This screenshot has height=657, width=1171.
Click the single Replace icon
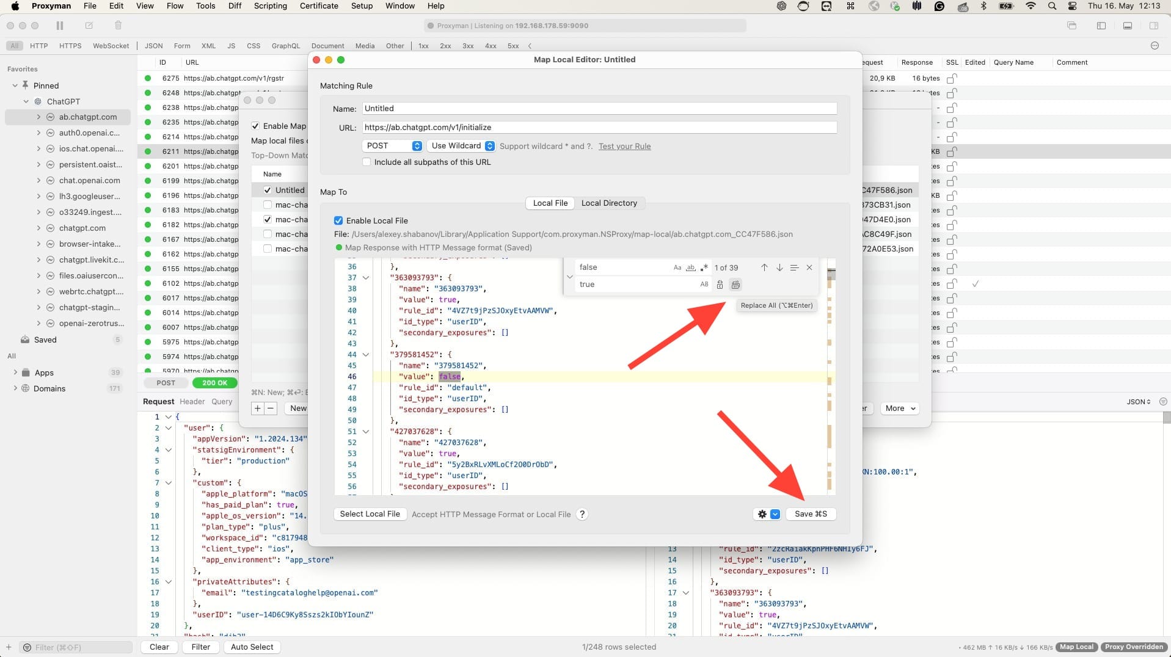tap(720, 285)
